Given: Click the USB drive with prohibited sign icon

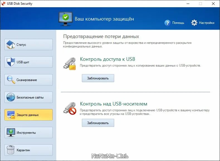Looking at the screenshot, I should click(70, 109).
